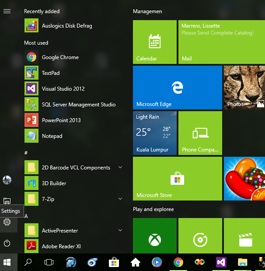Screen dimensions: 265x271
Task: Click the A letter index header
Action: [26, 216]
